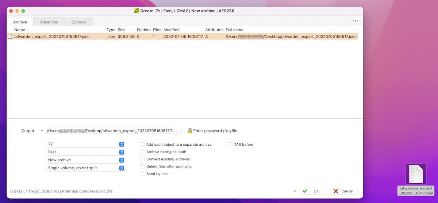Screen dimensions: 438x203
Task: Switch to the Console tab
Action: point(79,22)
